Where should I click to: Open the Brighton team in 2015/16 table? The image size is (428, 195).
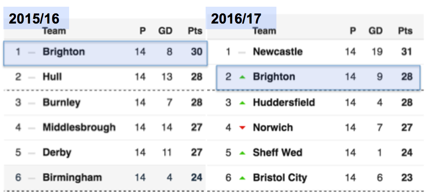(64, 52)
